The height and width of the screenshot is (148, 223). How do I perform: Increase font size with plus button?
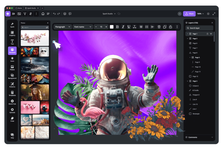coord(106,27)
